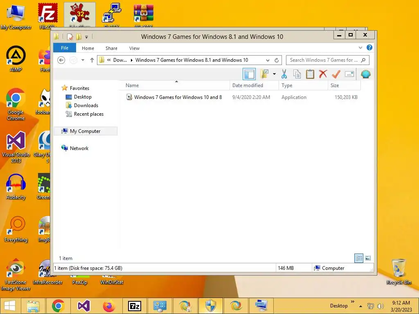Click the quick access New folder icon

(x=79, y=36)
